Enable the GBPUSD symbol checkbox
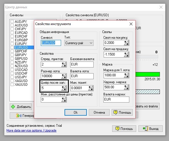Viewport: 169px width, 141px height. (x=12, y=58)
